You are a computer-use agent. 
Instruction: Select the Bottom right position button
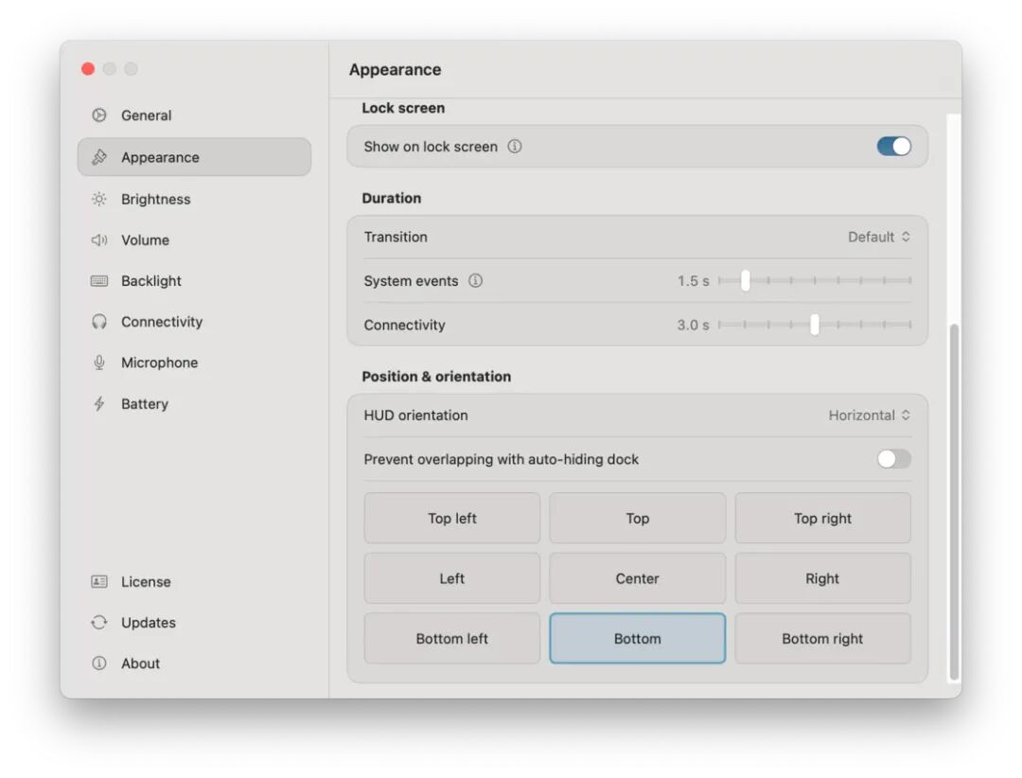pyautogui.click(x=822, y=639)
